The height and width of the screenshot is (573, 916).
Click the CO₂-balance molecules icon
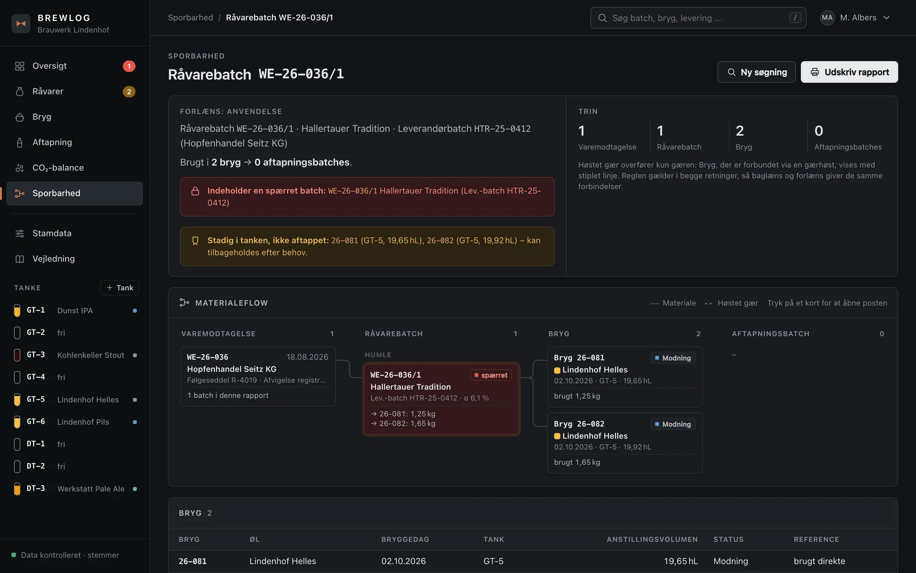click(x=20, y=168)
